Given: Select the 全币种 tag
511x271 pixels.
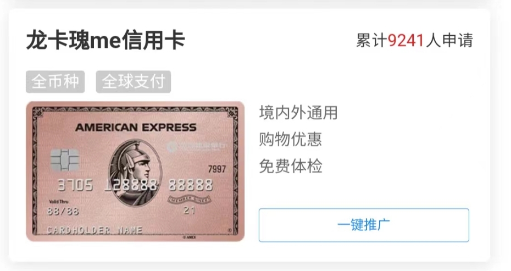Looking at the screenshot, I should 55,81.
